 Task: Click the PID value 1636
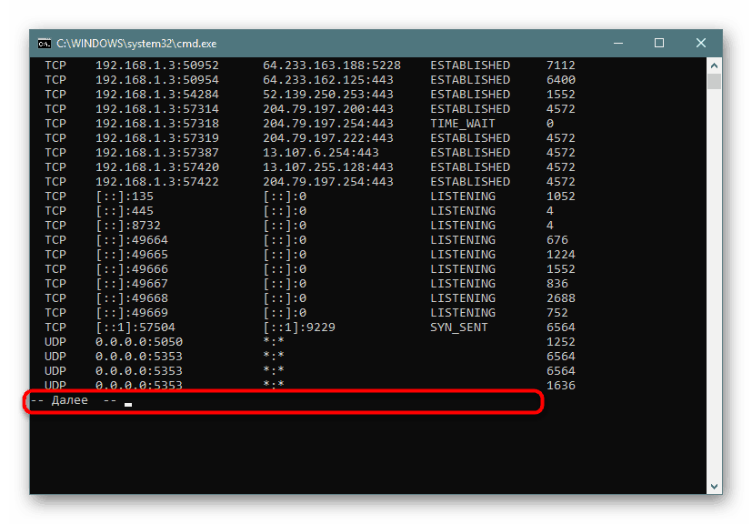tap(561, 386)
